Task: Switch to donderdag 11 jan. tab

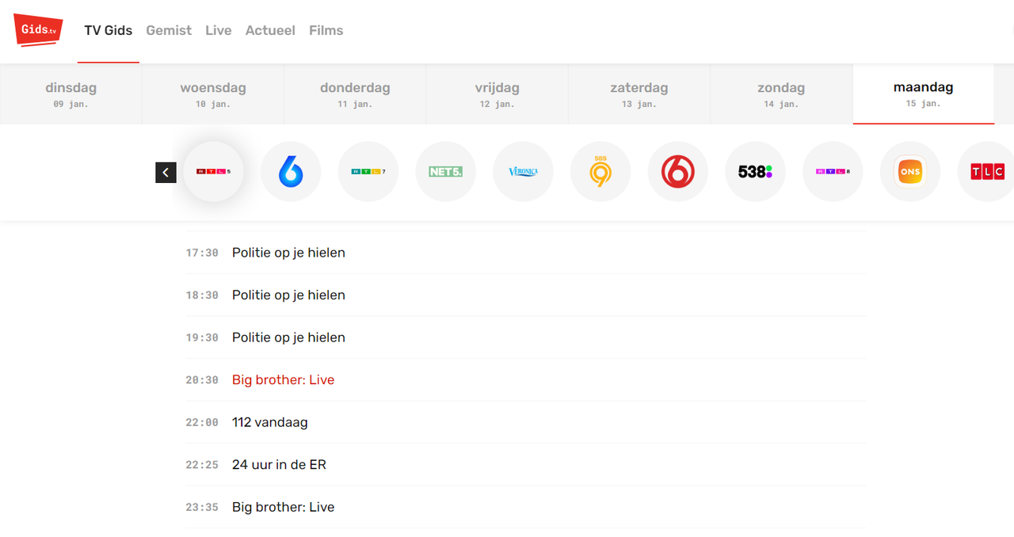Action: (355, 94)
